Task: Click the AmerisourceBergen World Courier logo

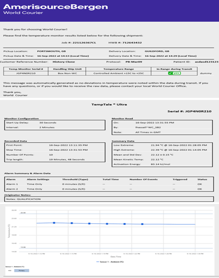Action: (55, 9)
